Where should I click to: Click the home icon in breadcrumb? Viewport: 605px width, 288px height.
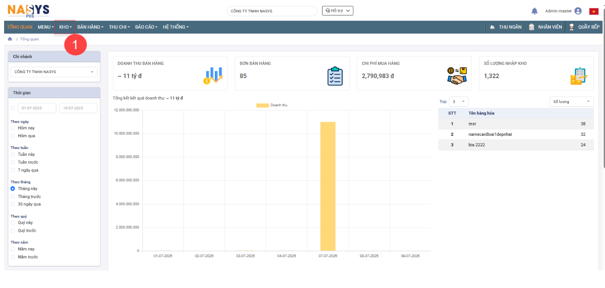[10, 39]
